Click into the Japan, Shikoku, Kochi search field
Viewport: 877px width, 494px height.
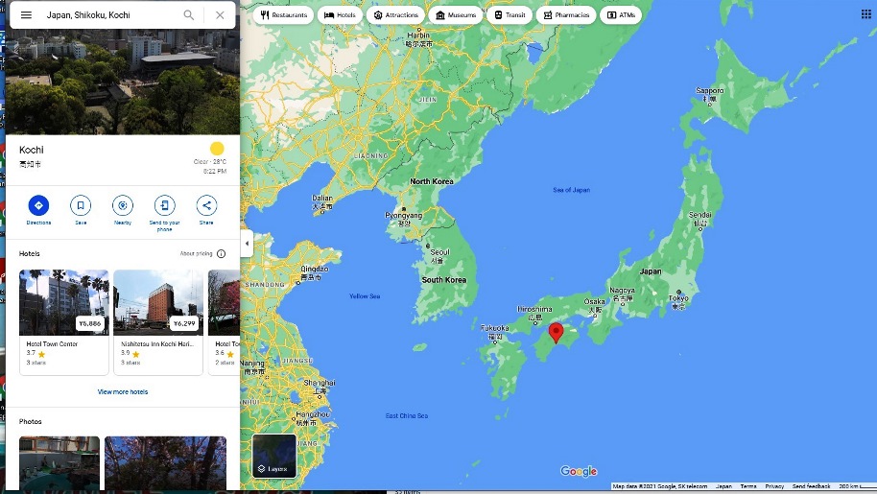[x=109, y=15]
